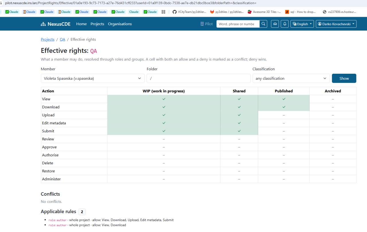Click the WIP (work in progress) column header
This screenshot has height=232, width=367.
(x=164, y=91)
